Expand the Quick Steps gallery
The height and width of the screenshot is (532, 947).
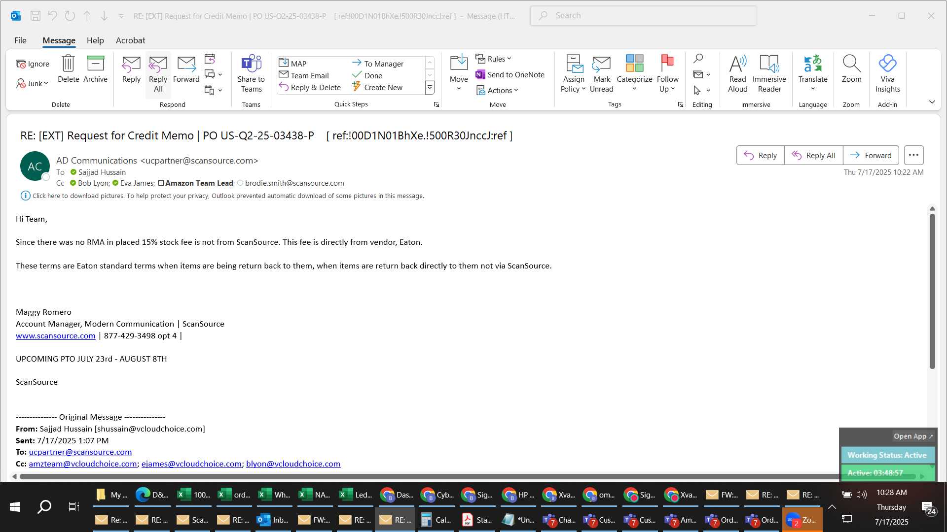tap(430, 88)
